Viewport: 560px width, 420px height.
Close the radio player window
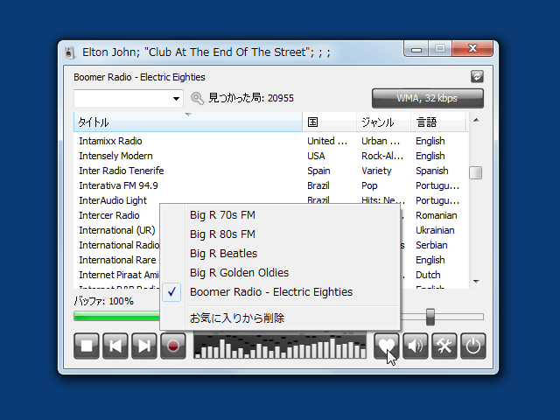point(472,49)
